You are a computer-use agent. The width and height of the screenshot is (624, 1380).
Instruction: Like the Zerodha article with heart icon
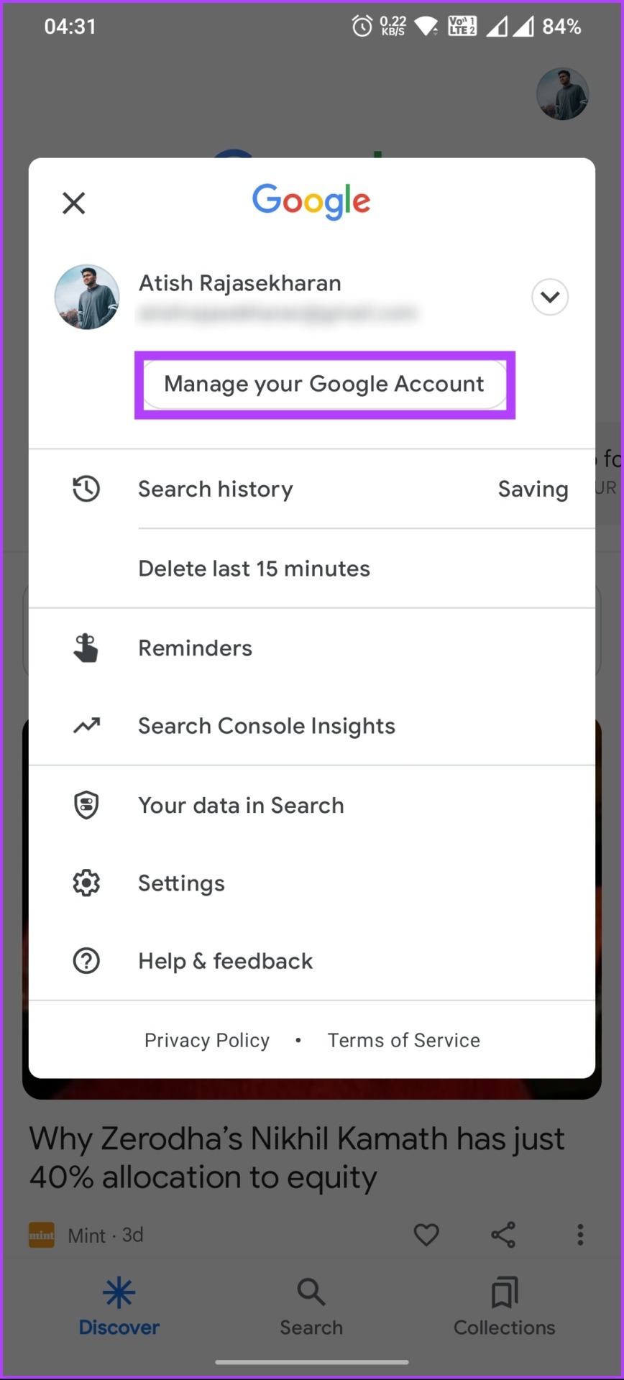click(x=426, y=1235)
